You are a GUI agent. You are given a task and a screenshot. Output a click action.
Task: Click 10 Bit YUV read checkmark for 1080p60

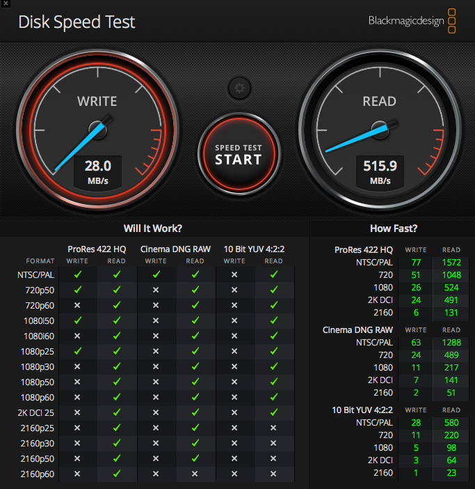[274, 397]
